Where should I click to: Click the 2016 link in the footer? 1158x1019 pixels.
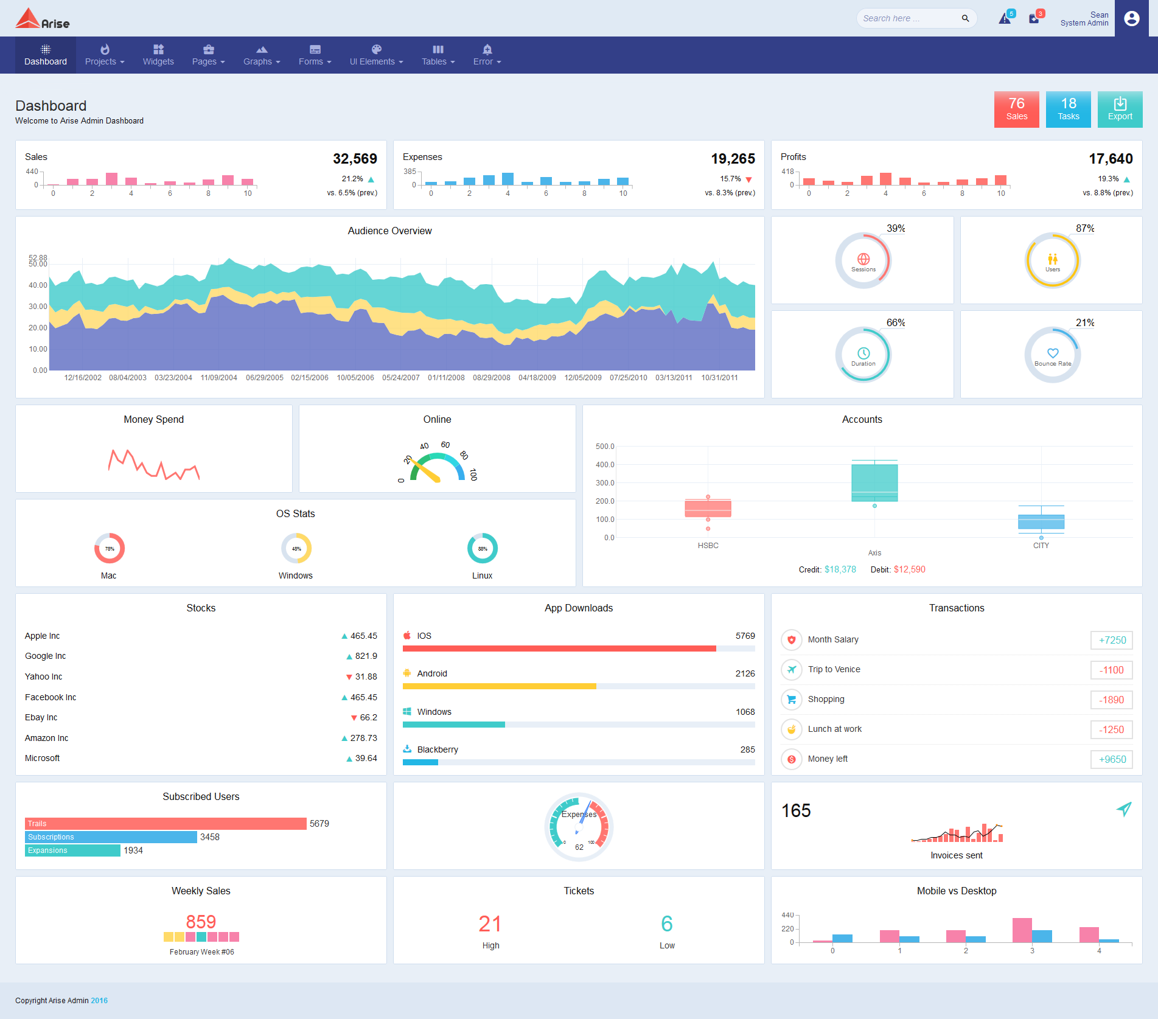click(x=100, y=1000)
